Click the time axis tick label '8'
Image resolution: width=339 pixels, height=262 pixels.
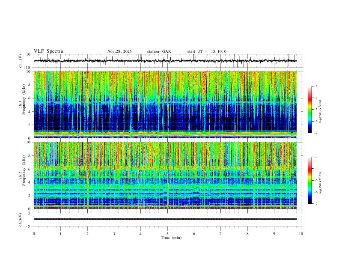[247, 234]
